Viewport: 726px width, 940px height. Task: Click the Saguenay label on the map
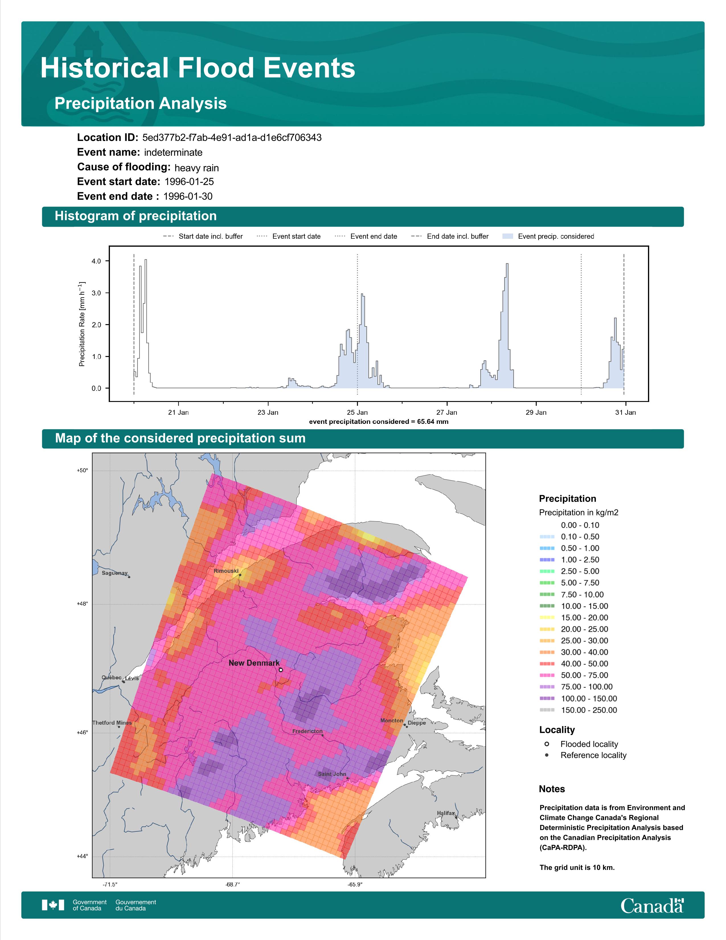115,573
